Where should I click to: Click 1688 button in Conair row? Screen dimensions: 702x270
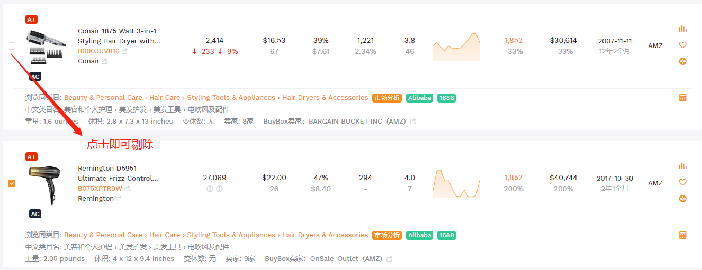pos(447,98)
